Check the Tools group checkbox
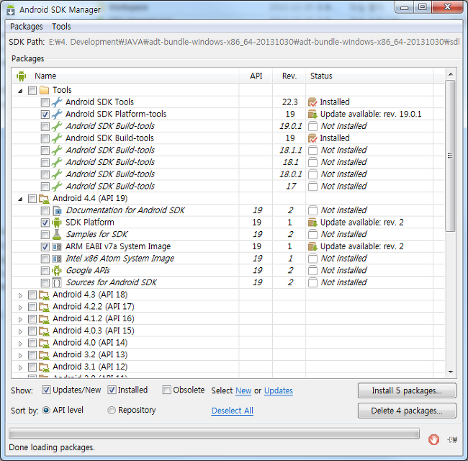The image size is (468, 461). pos(32,91)
